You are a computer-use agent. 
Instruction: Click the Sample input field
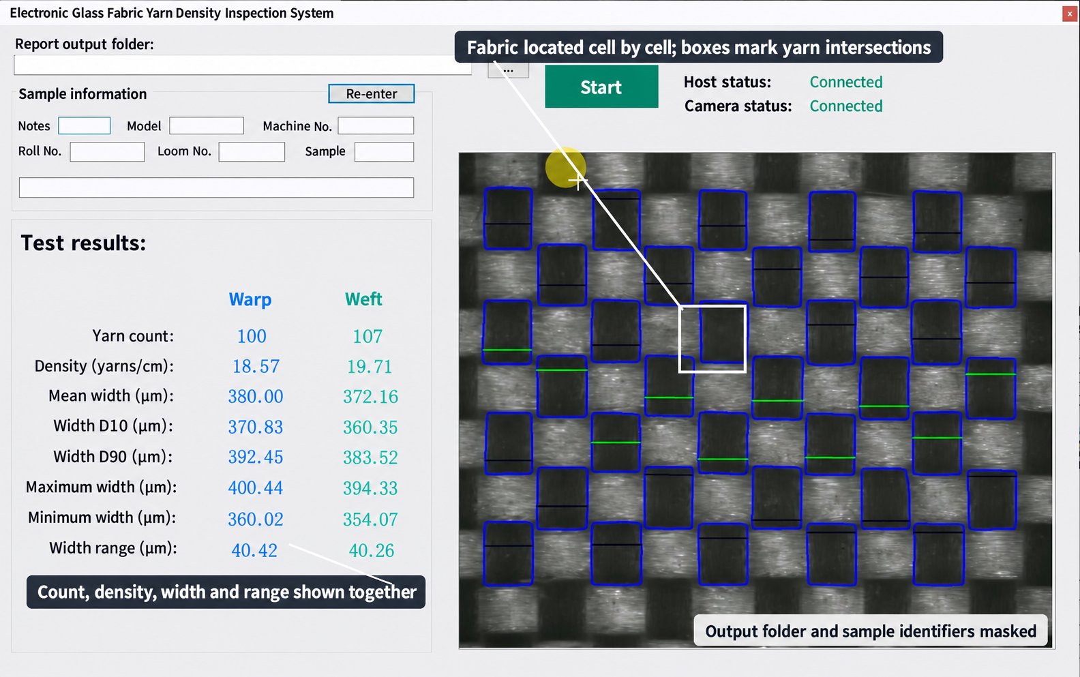[x=385, y=151]
